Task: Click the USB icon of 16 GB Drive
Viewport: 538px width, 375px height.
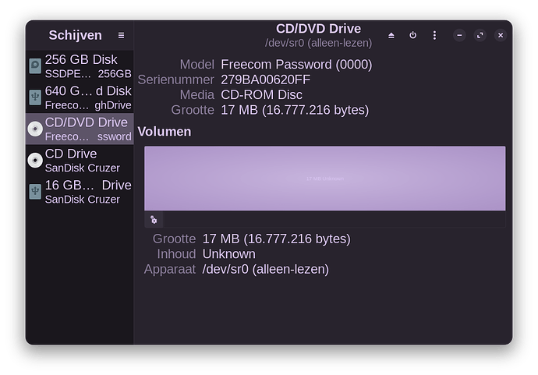Action: pyautogui.click(x=35, y=191)
